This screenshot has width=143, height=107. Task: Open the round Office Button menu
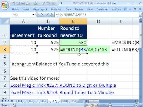coord(5,5)
